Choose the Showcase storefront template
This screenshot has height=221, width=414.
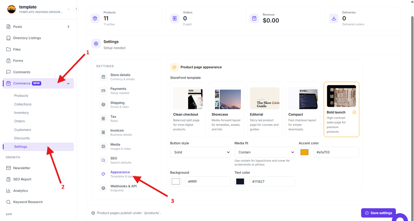[226, 109]
